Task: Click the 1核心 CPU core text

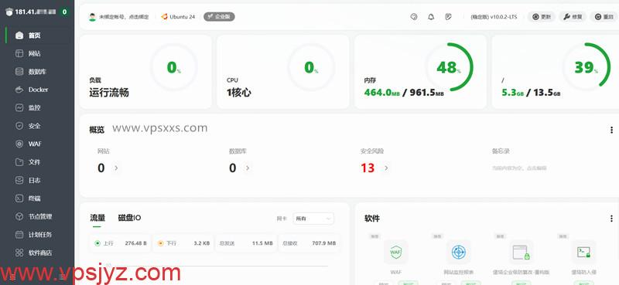Action: 239,93
